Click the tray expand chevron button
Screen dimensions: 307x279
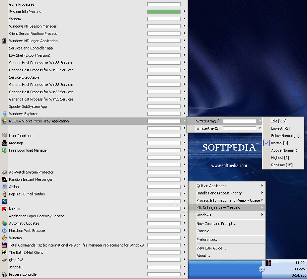[x=262, y=269]
